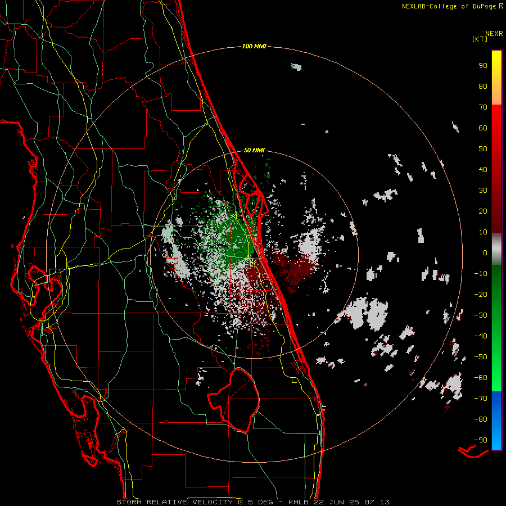Click the 10 value on the velocity scale
Screen dimensions: 506x506
[x=483, y=232]
